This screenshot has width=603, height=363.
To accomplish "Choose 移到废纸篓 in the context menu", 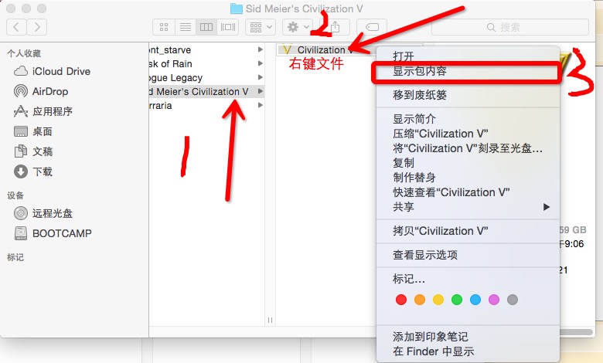I will [468, 95].
